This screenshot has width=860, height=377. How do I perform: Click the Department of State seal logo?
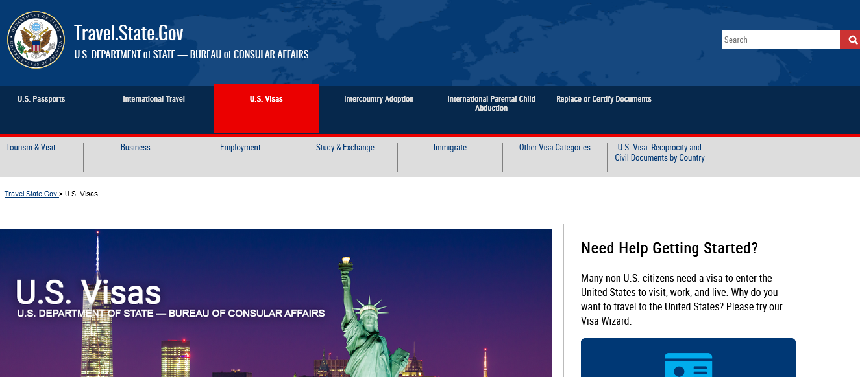(x=36, y=40)
